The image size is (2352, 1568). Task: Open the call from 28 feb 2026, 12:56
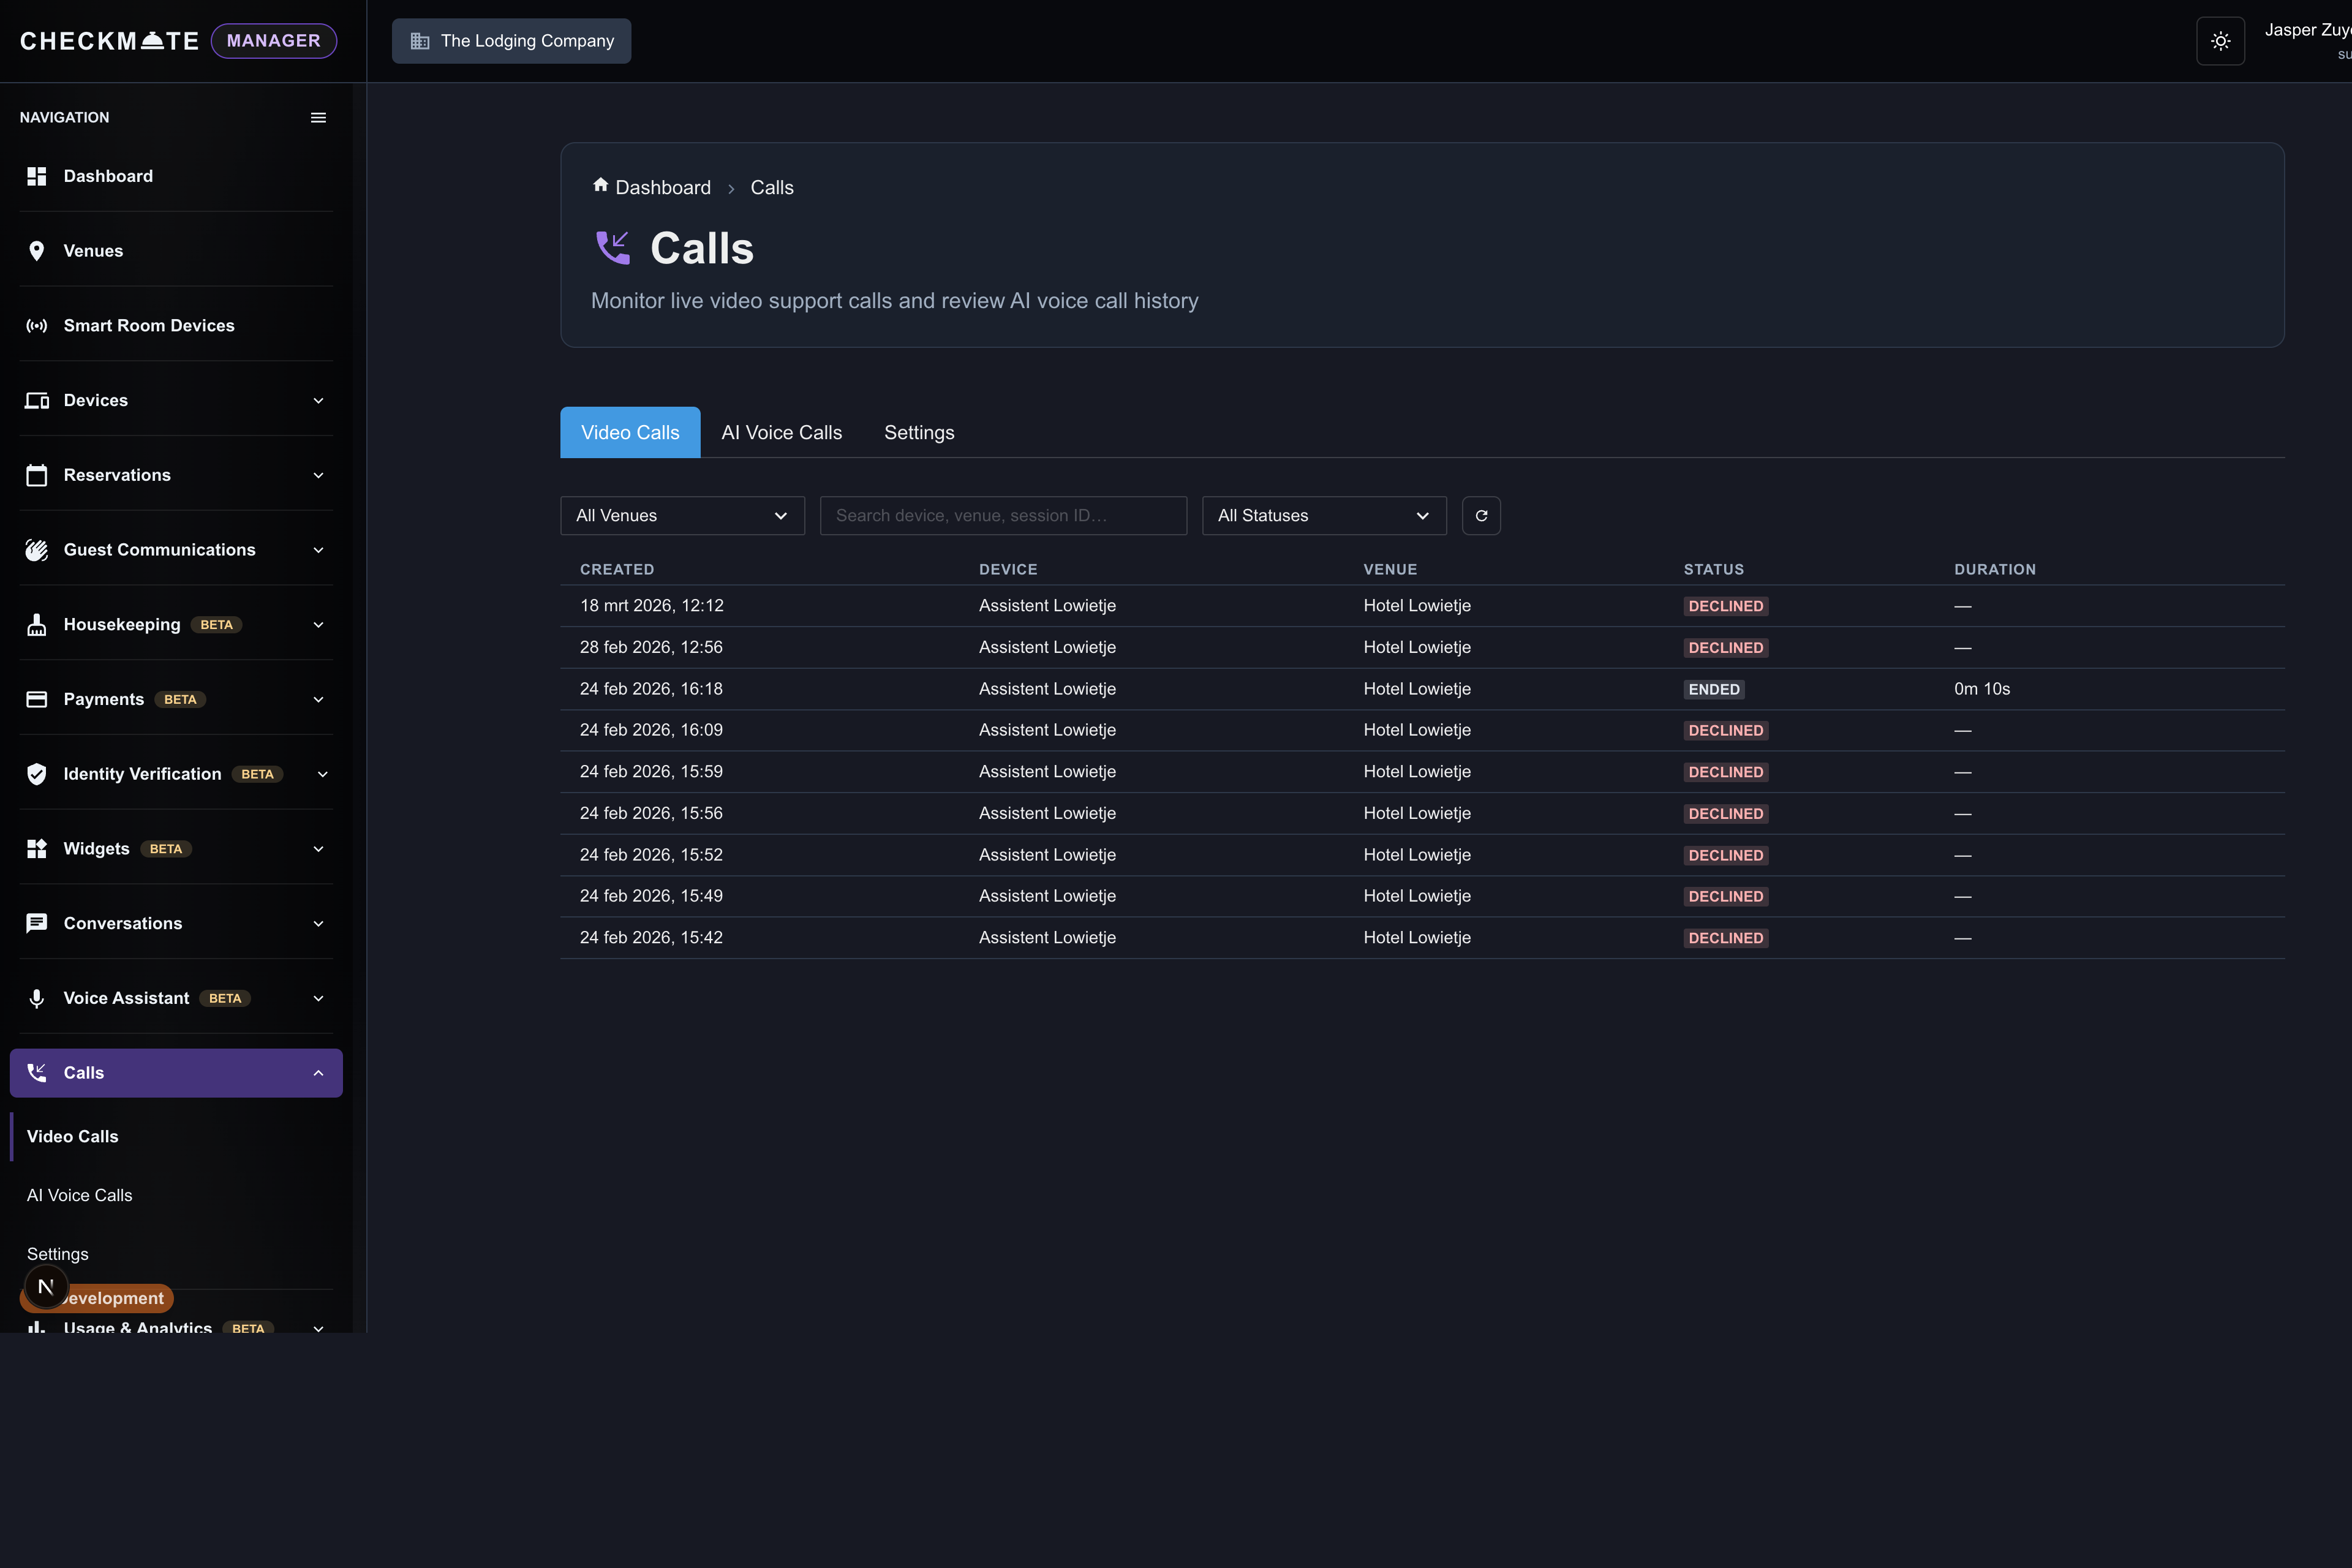coord(1422,648)
